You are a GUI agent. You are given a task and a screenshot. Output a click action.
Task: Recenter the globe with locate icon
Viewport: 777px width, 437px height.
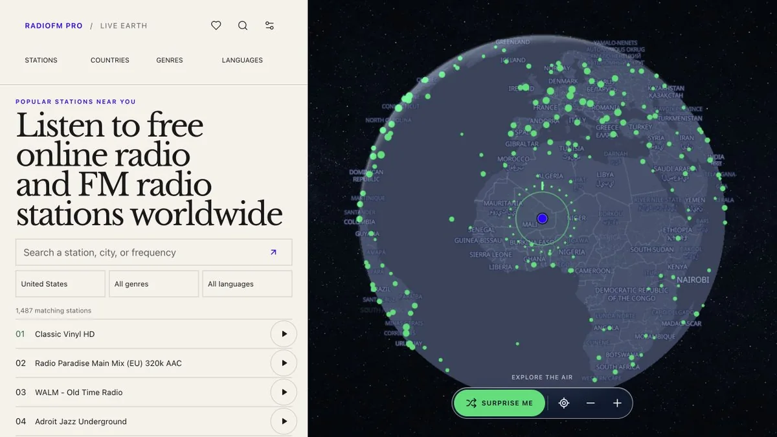click(x=564, y=403)
